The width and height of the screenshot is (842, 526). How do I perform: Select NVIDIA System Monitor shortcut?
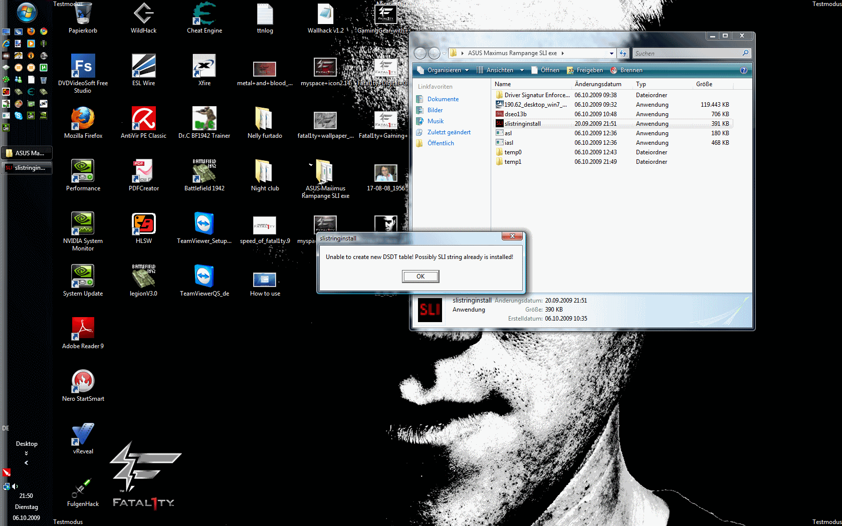[x=83, y=231]
